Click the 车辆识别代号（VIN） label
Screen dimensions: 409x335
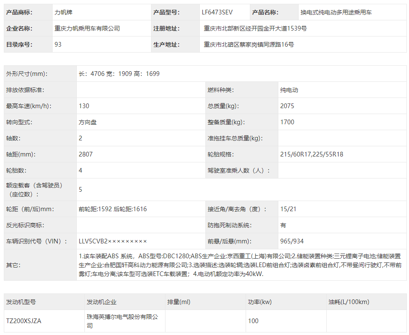click(36, 241)
